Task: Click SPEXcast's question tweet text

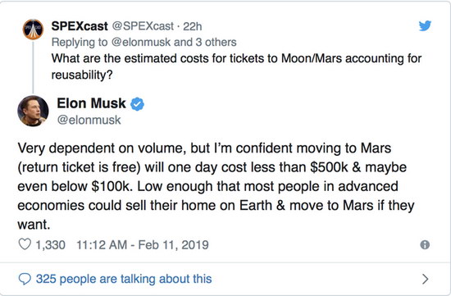Action: click(x=236, y=66)
